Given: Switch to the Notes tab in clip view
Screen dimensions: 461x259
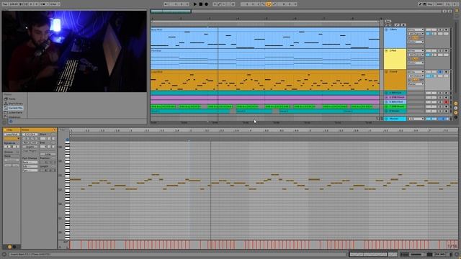Looking at the screenshot, I should tap(38, 129).
